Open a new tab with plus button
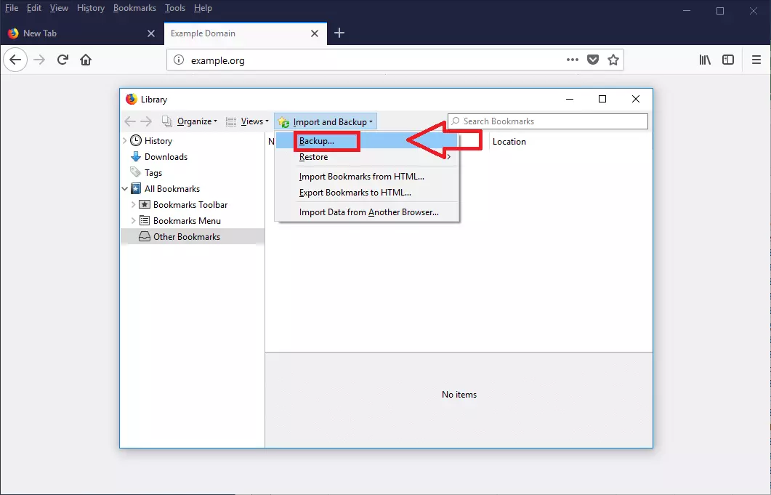Screen dimensions: 771x495 pyautogui.click(x=339, y=33)
